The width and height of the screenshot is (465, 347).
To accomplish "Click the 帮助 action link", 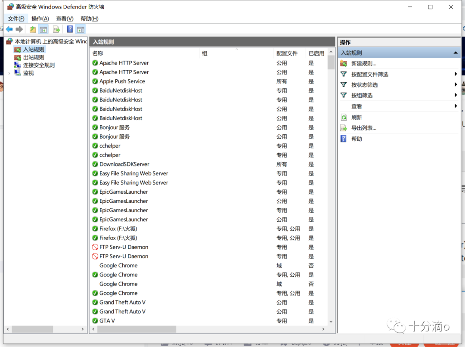I will 357,139.
